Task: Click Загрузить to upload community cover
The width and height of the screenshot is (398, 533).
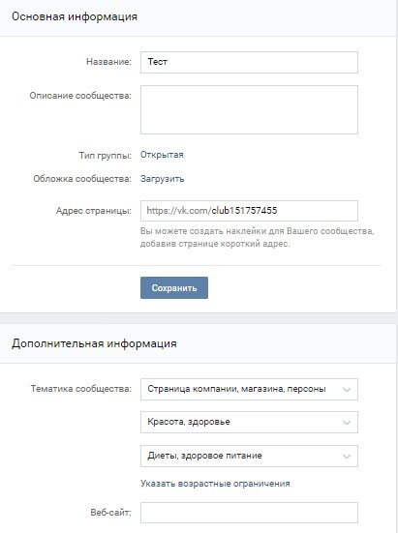Action: 163,179
